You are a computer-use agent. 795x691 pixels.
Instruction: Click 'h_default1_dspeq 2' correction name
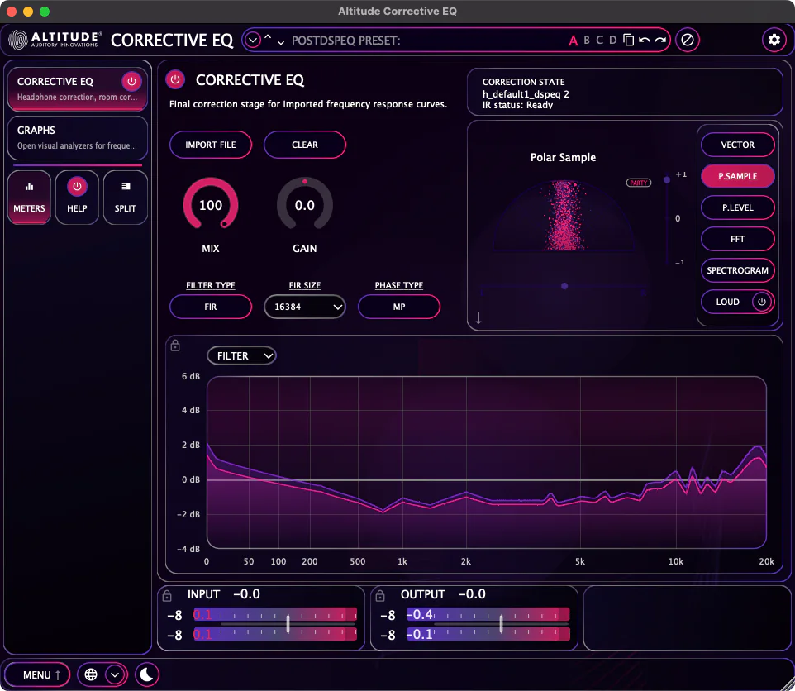click(526, 93)
